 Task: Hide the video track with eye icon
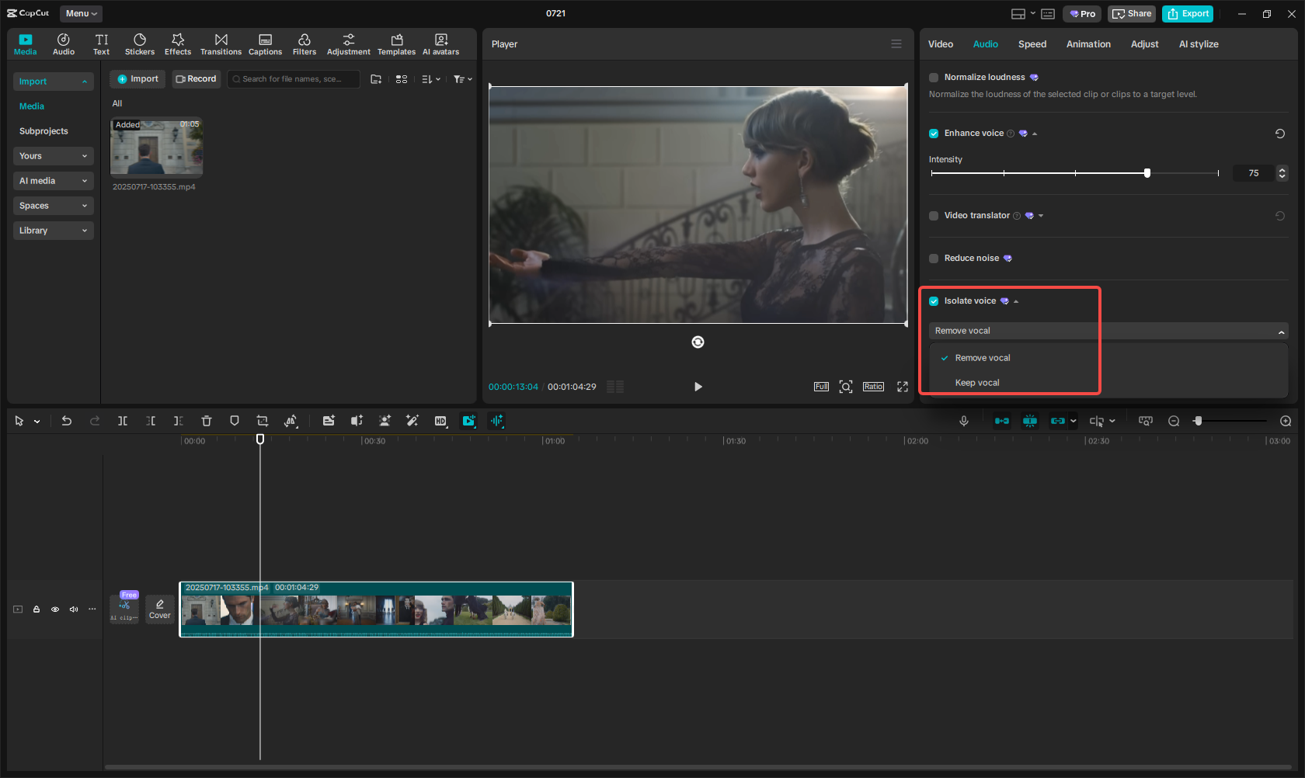pyautogui.click(x=55, y=610)
